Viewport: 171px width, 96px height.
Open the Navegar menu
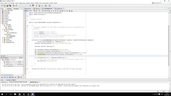click(x=12, y=3)
